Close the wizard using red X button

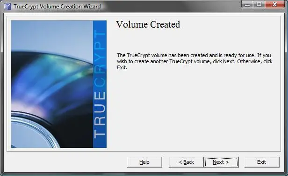[x=274, y=4]
